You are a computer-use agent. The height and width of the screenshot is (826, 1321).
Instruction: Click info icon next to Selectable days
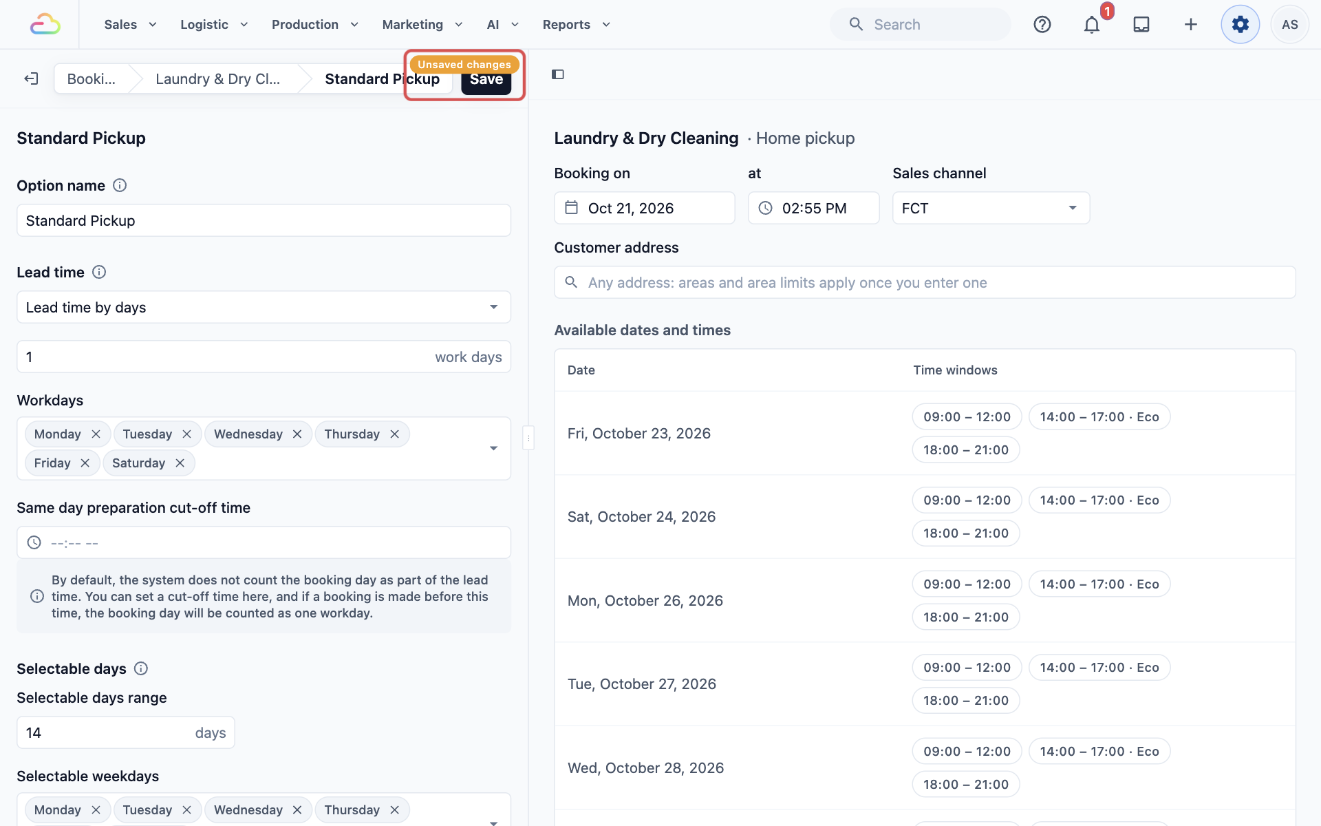click(141, 668)
